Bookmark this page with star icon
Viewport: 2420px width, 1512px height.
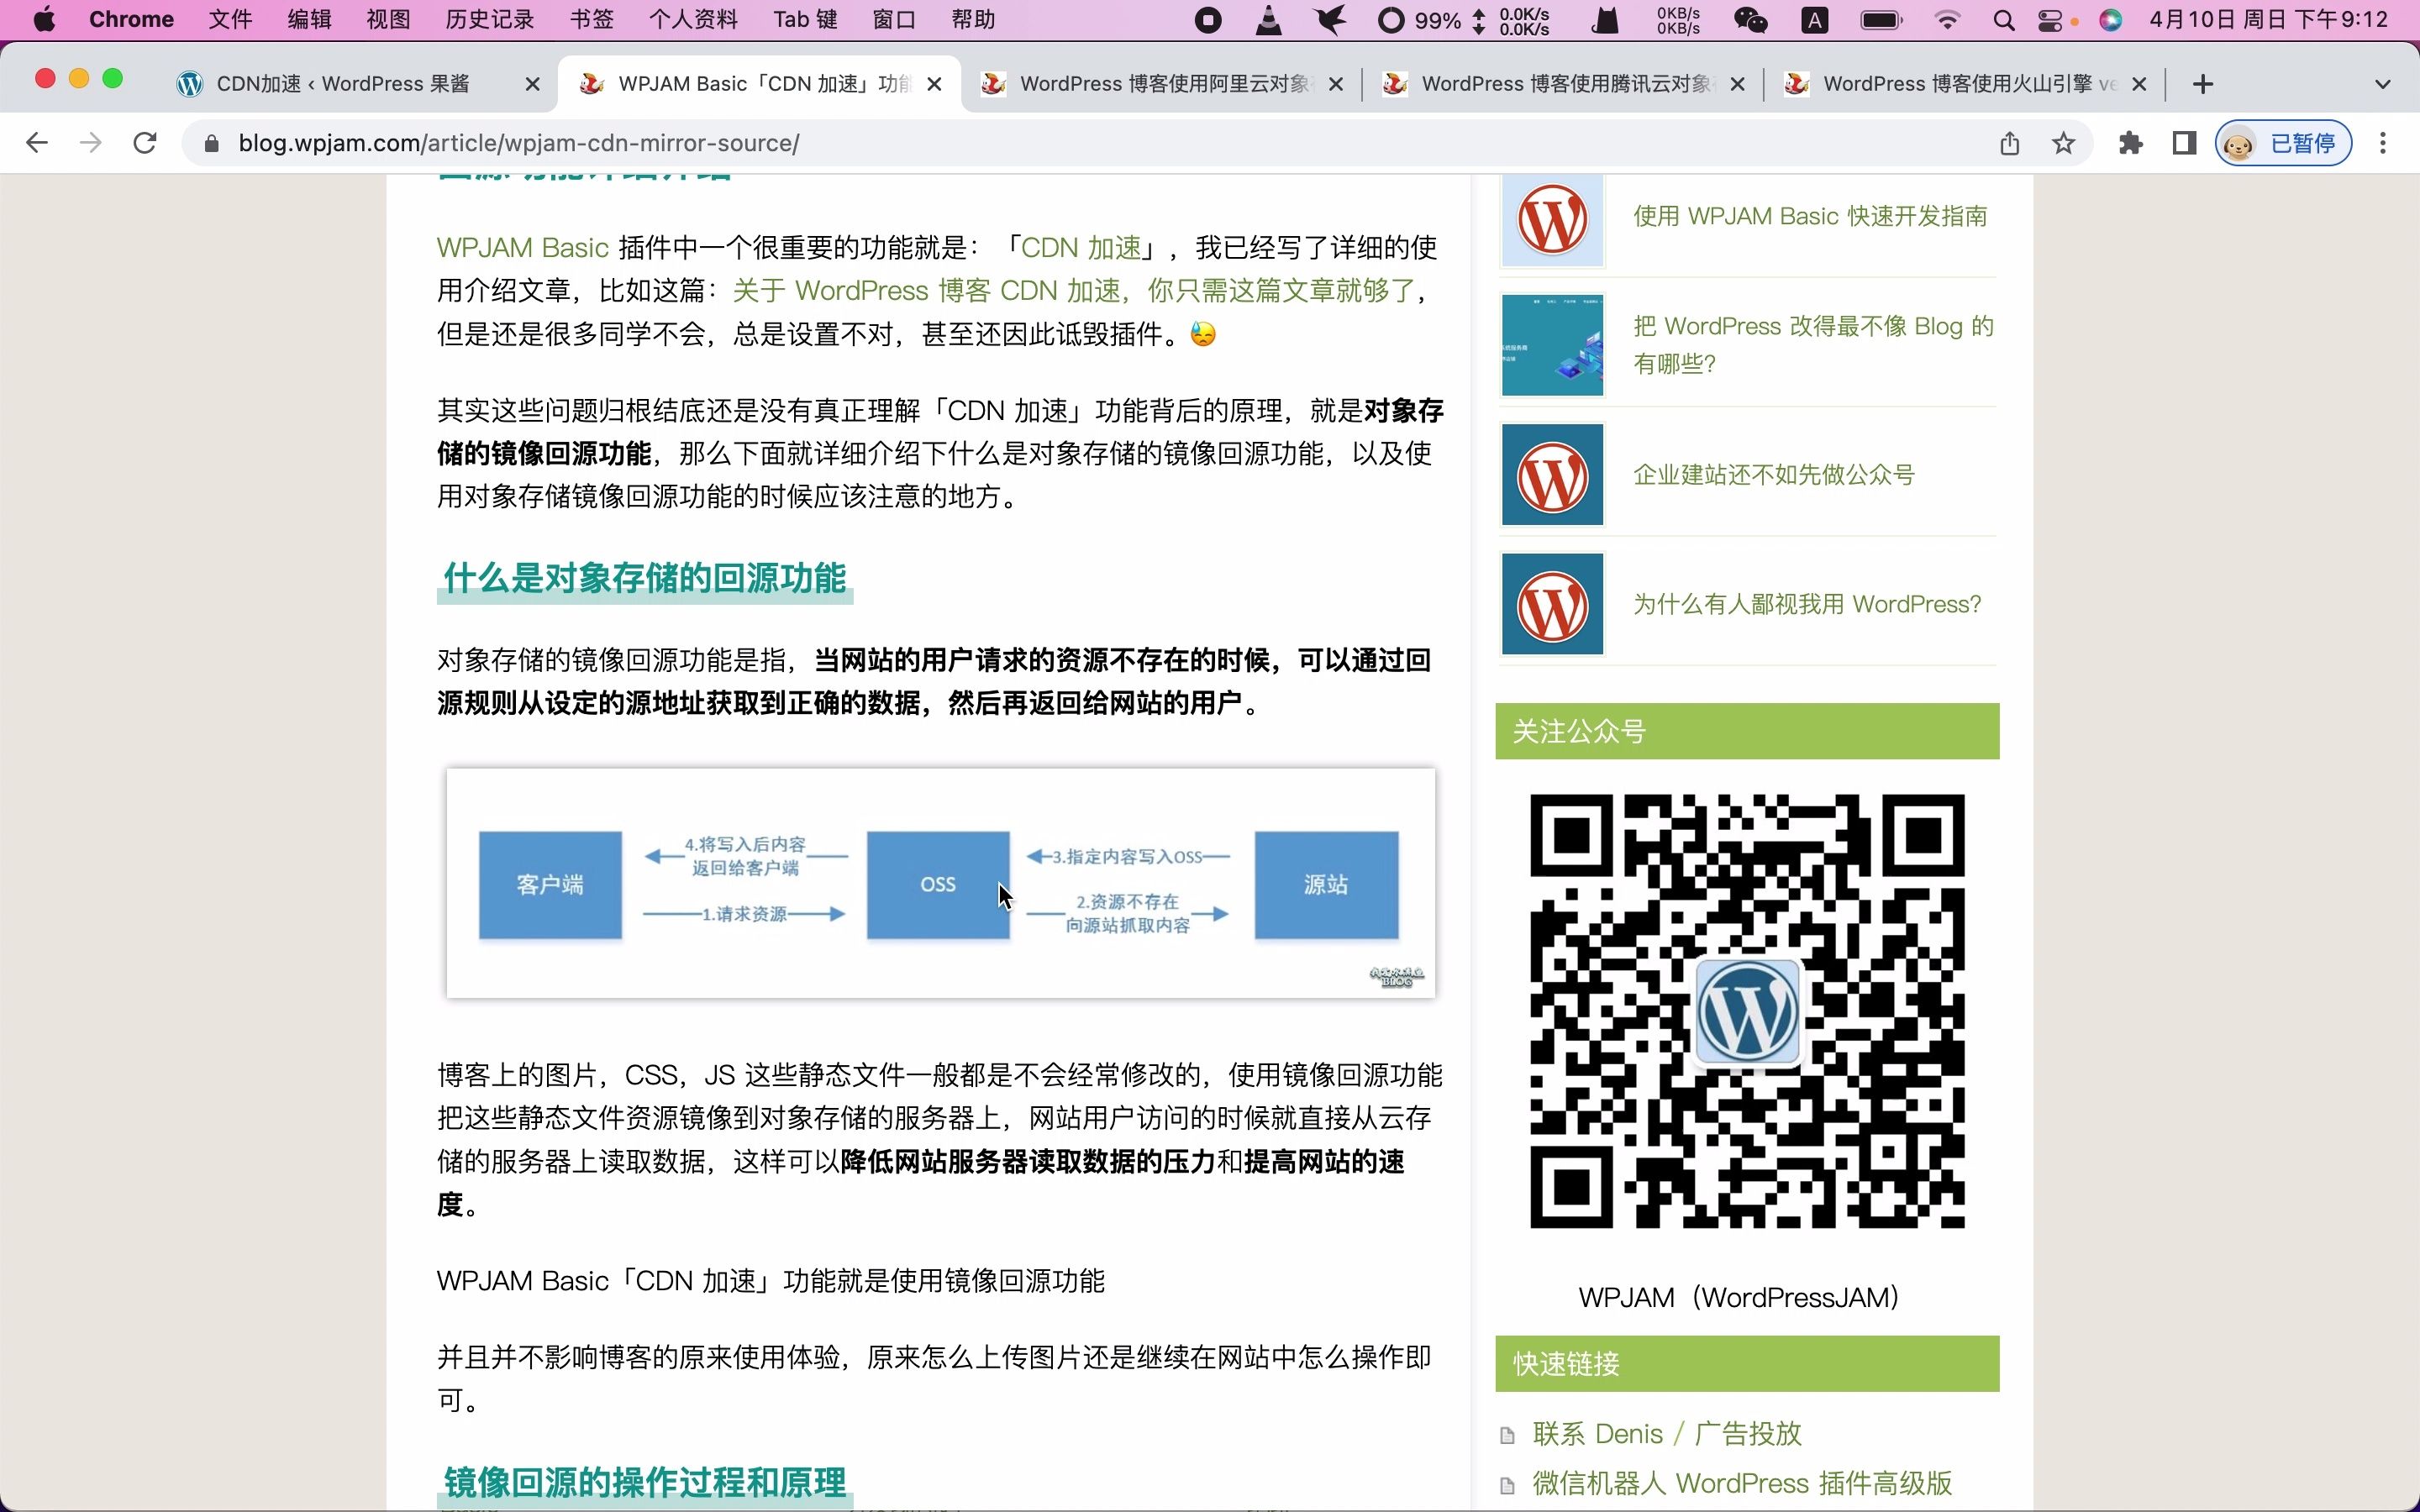click(x=2064, y=143)
